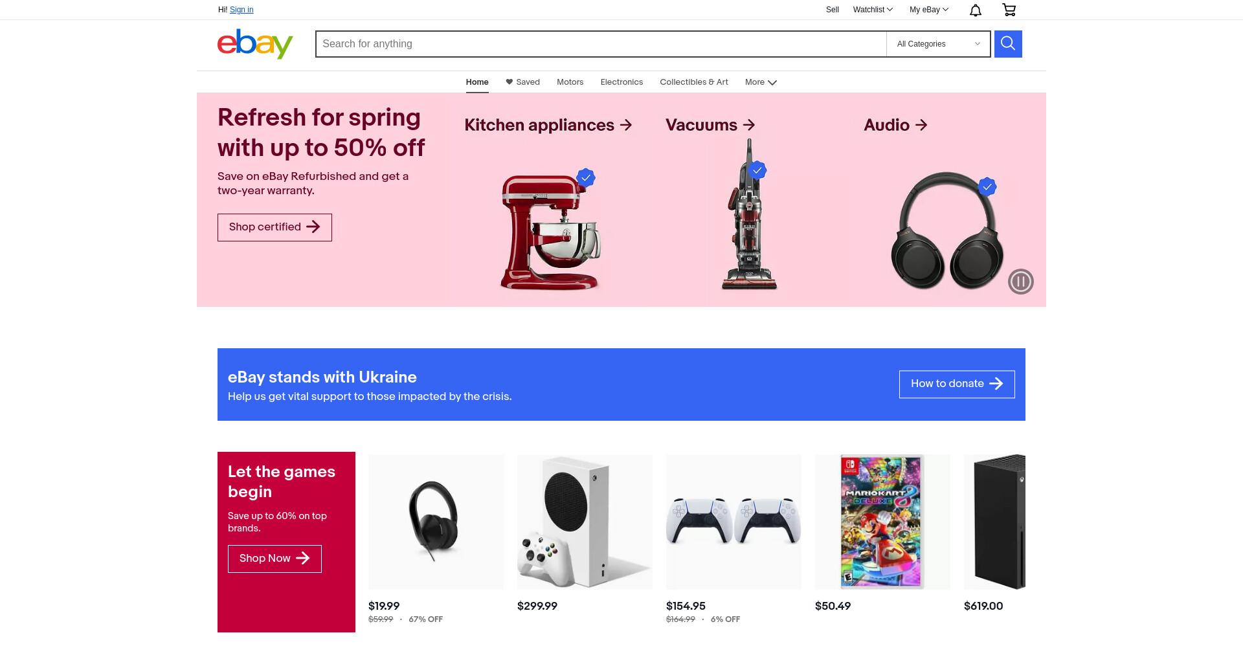Click the Sign in link
The height and width of the screenshot is (646, 1243).
pyautogui.click(x=241, y=10)
